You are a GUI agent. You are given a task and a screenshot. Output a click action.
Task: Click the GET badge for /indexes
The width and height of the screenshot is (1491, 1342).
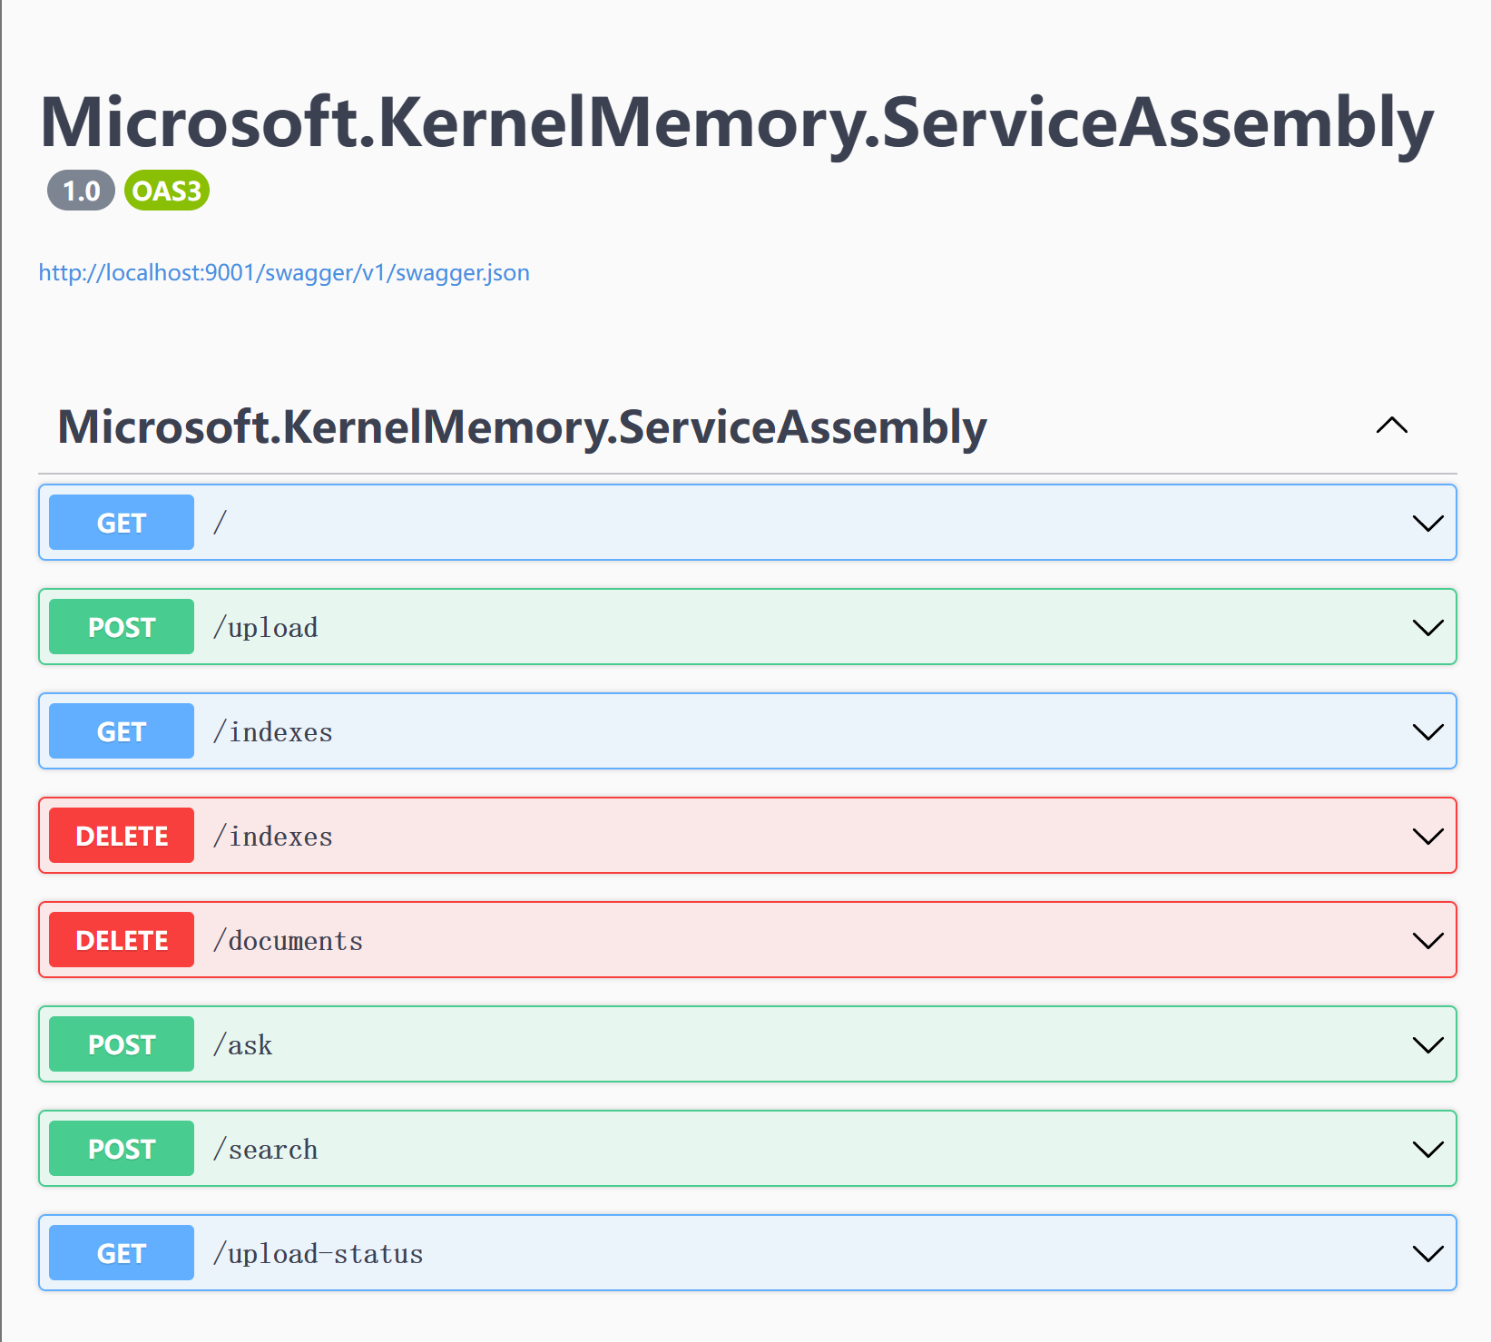pyautogui.click(x=122, y=731)
